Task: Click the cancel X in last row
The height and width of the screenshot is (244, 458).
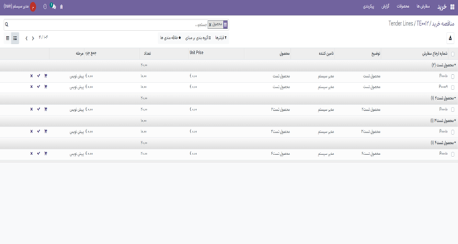Action: 32,154
